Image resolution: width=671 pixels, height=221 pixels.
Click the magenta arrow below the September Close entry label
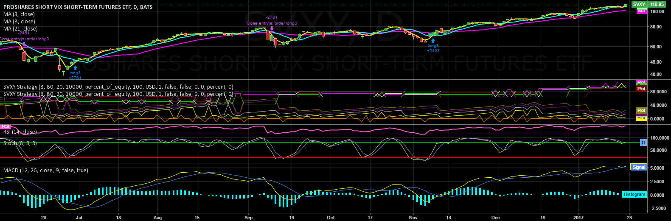tap(272, 29)
